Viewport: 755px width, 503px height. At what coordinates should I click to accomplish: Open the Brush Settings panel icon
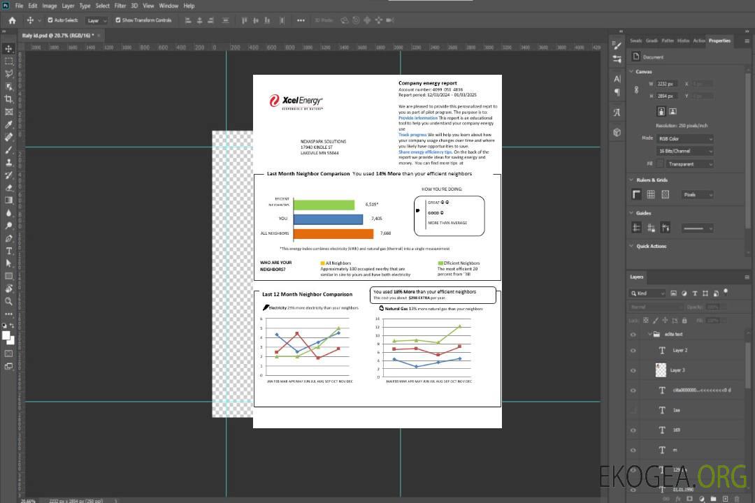pyautogui.click(x=617, y=45)
